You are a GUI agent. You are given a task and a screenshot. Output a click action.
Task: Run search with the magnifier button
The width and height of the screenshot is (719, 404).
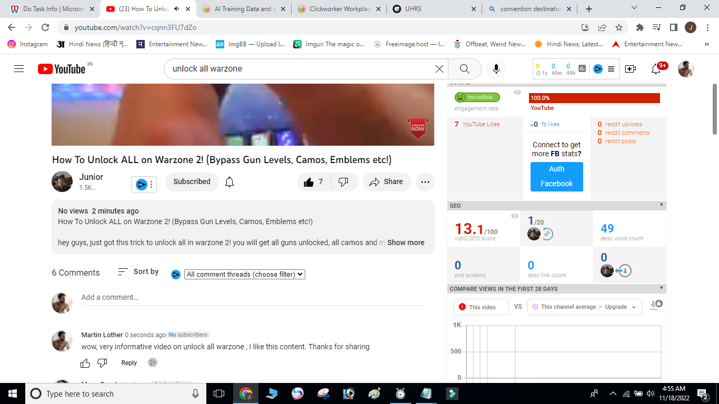[464, 69]
